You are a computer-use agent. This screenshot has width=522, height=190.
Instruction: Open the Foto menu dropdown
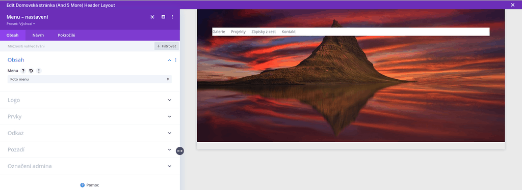coord(90,79)
